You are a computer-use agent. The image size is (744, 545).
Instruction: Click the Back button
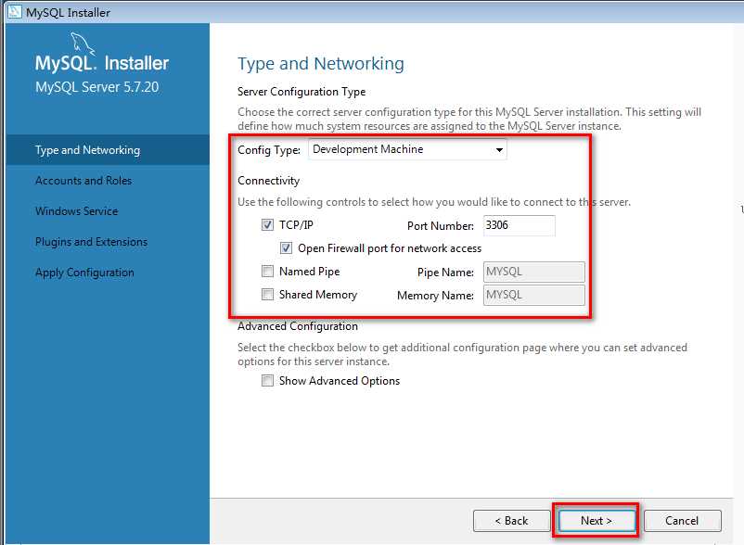[x=511, y=521]
